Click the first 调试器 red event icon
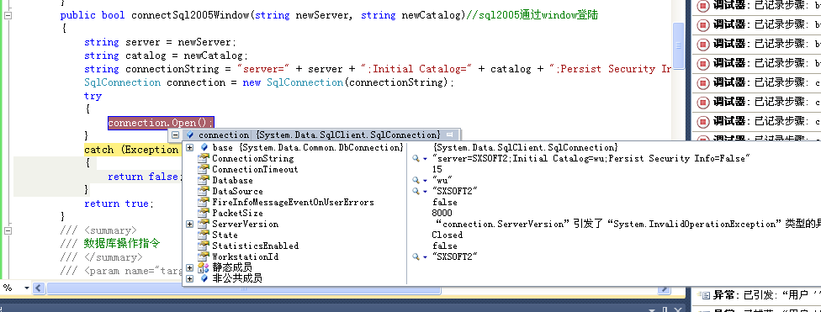 pos(703,6)
